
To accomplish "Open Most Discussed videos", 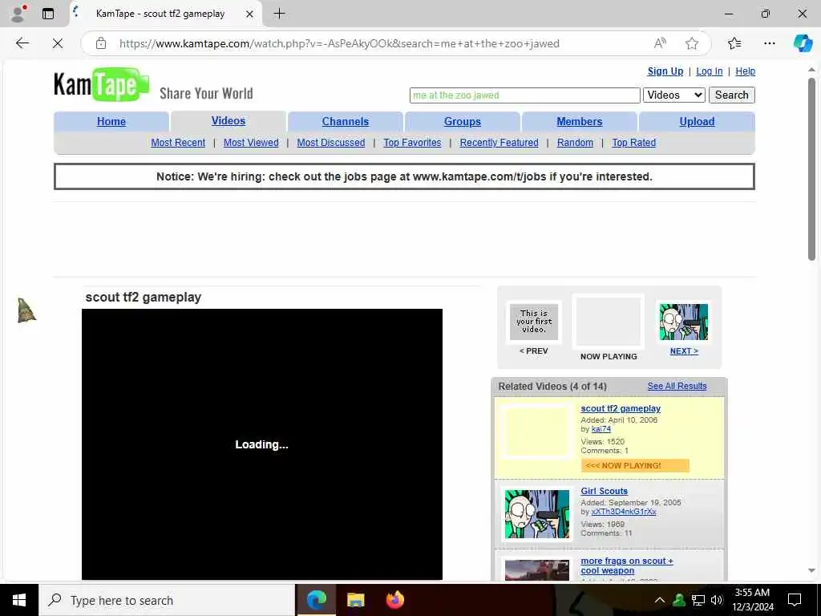I will click(x=331, y=143).
